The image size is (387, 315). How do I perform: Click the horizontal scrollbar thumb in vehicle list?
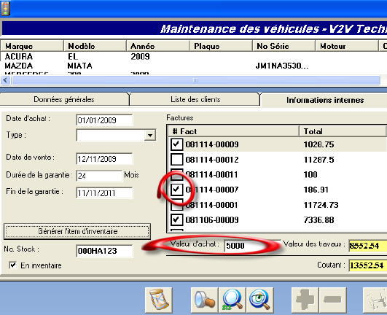tap(195, 80)
